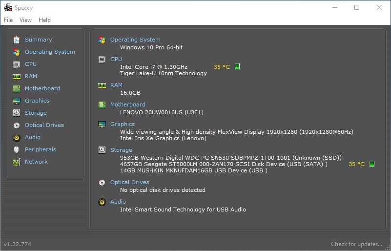The image size is (391, 251).
Task: Click the Graphics monitor icon in sidebar
Action: pos(17,101)
